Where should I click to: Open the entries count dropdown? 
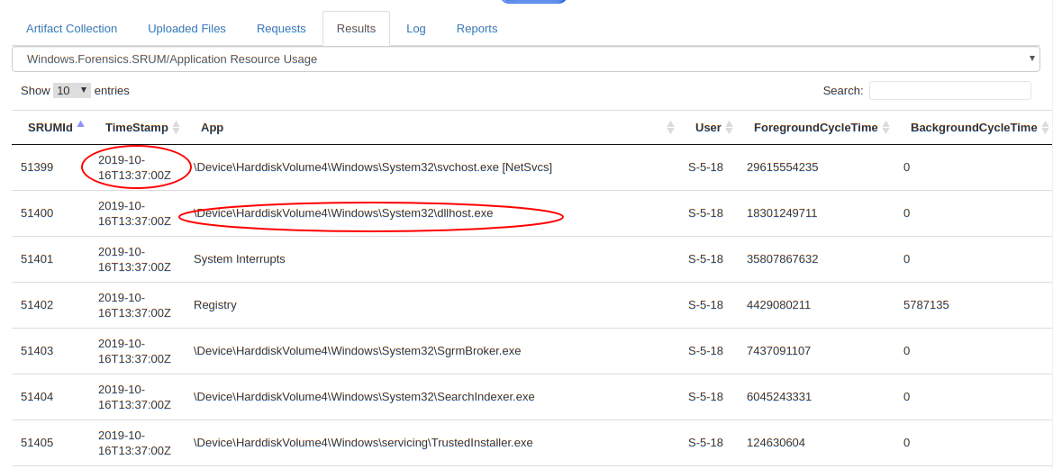72,91
